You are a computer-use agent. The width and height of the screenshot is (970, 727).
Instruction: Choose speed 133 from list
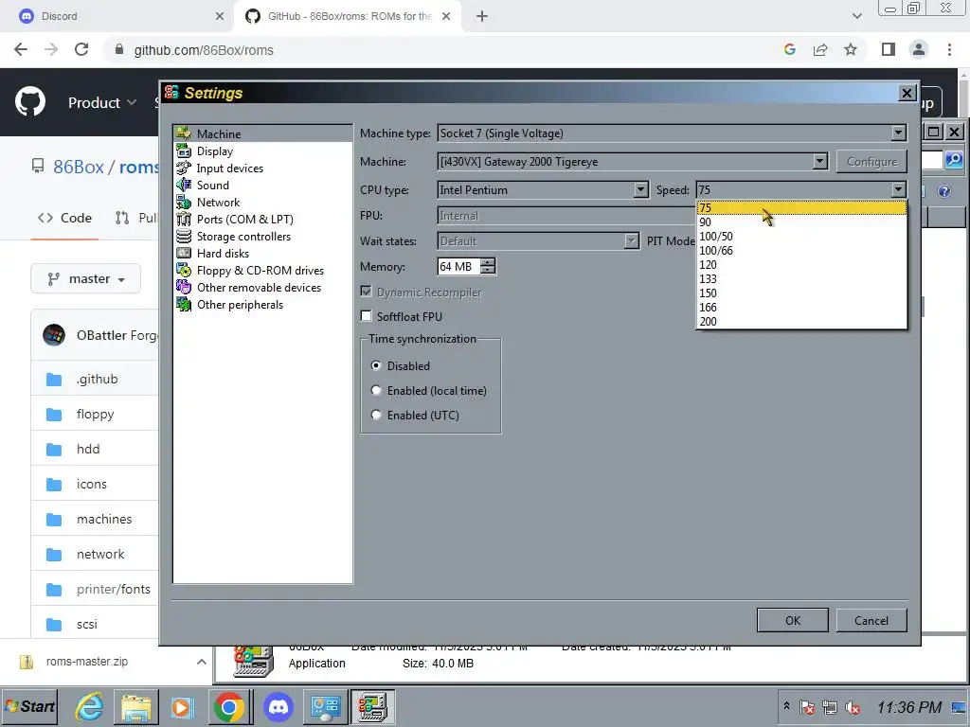[x=801, y=279]
